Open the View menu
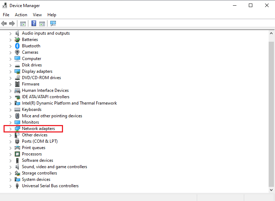275x201 pixels. click(x=38, y=15)
